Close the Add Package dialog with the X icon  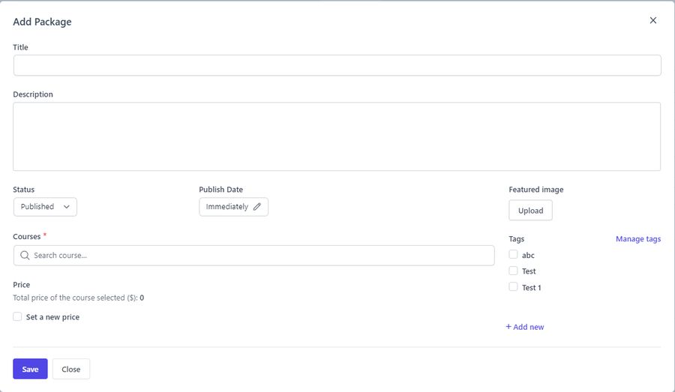coord(652,20)
